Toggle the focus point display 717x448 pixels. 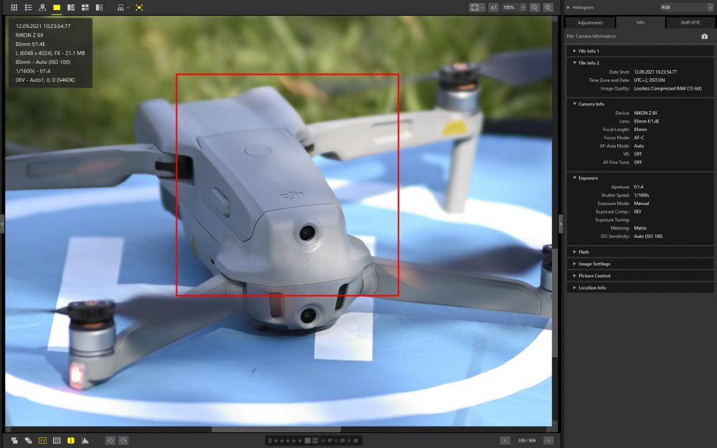click(42, 440)
